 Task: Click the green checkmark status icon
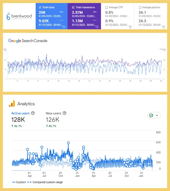(x=151, y=115)
